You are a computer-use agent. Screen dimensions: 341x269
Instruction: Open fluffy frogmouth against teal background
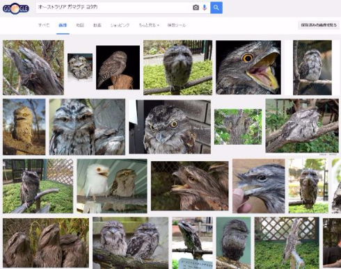(234, 243)
